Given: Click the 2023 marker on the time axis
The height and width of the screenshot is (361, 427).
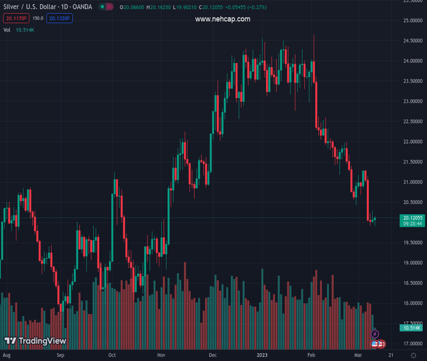Looking at the screenshot, I should [263, 356].
